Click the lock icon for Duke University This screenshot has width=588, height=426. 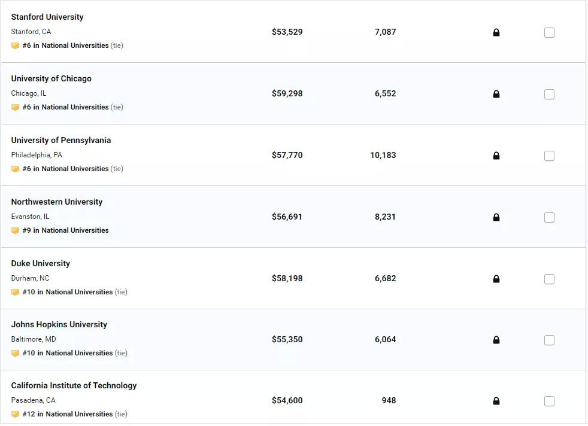496,279
